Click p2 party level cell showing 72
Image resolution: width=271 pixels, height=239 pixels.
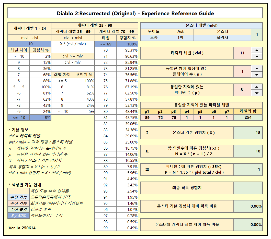click(x=160, y=117)
